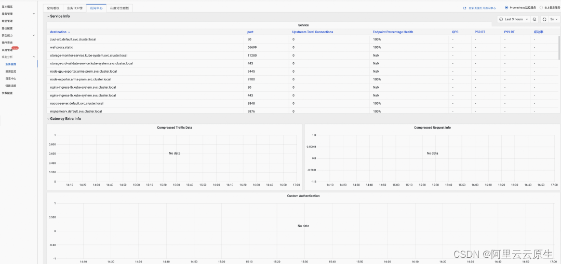The image size is (561, 264).
Task: Click 'No data' in Compressed Request Info chart
Action: (432, 153)
